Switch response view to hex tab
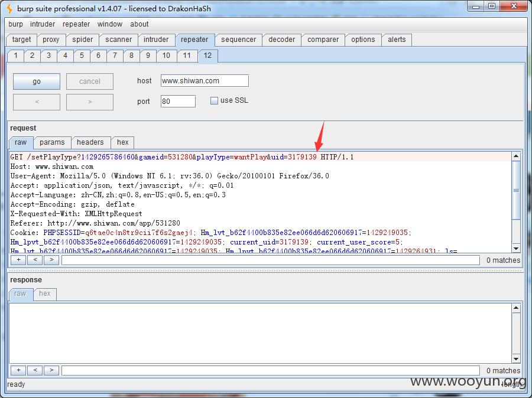The image size is (532, 398). click(45, 293)
